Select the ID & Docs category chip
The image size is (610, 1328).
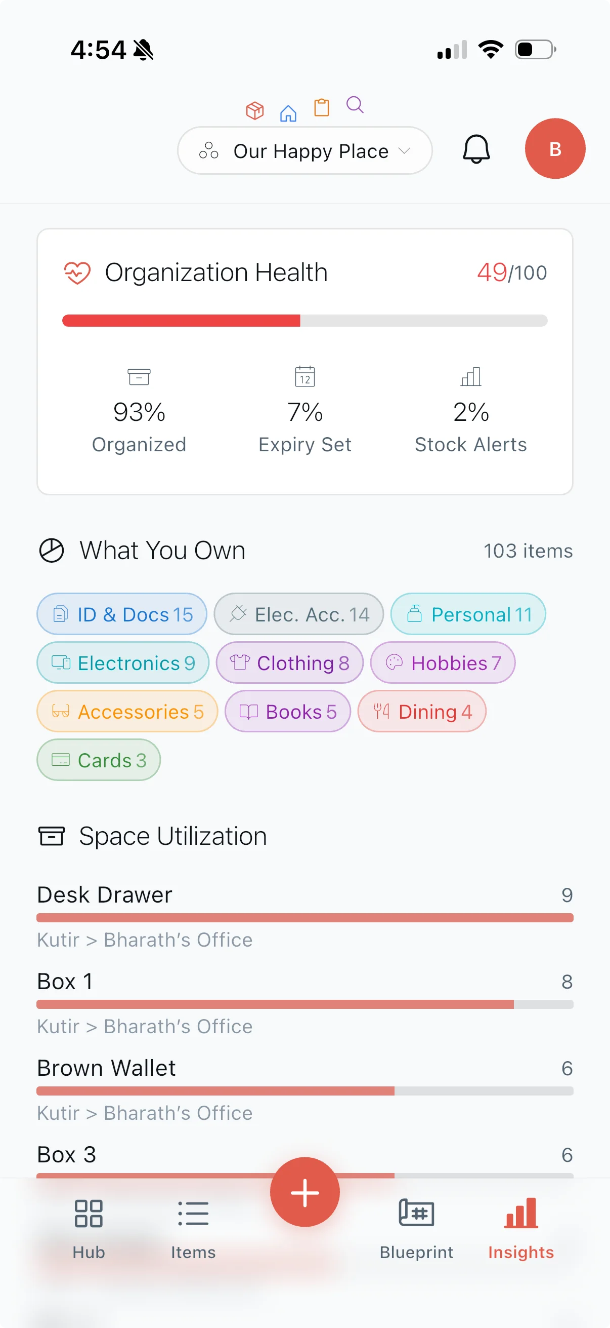tap(121, 614)
